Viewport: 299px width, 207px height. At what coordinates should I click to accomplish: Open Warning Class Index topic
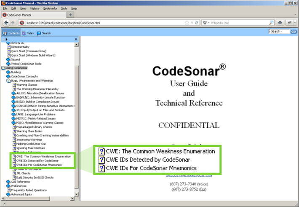(29, 131)
